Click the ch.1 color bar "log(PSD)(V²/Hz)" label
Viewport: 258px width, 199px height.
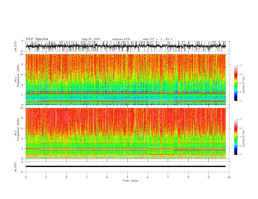(244, 85)
